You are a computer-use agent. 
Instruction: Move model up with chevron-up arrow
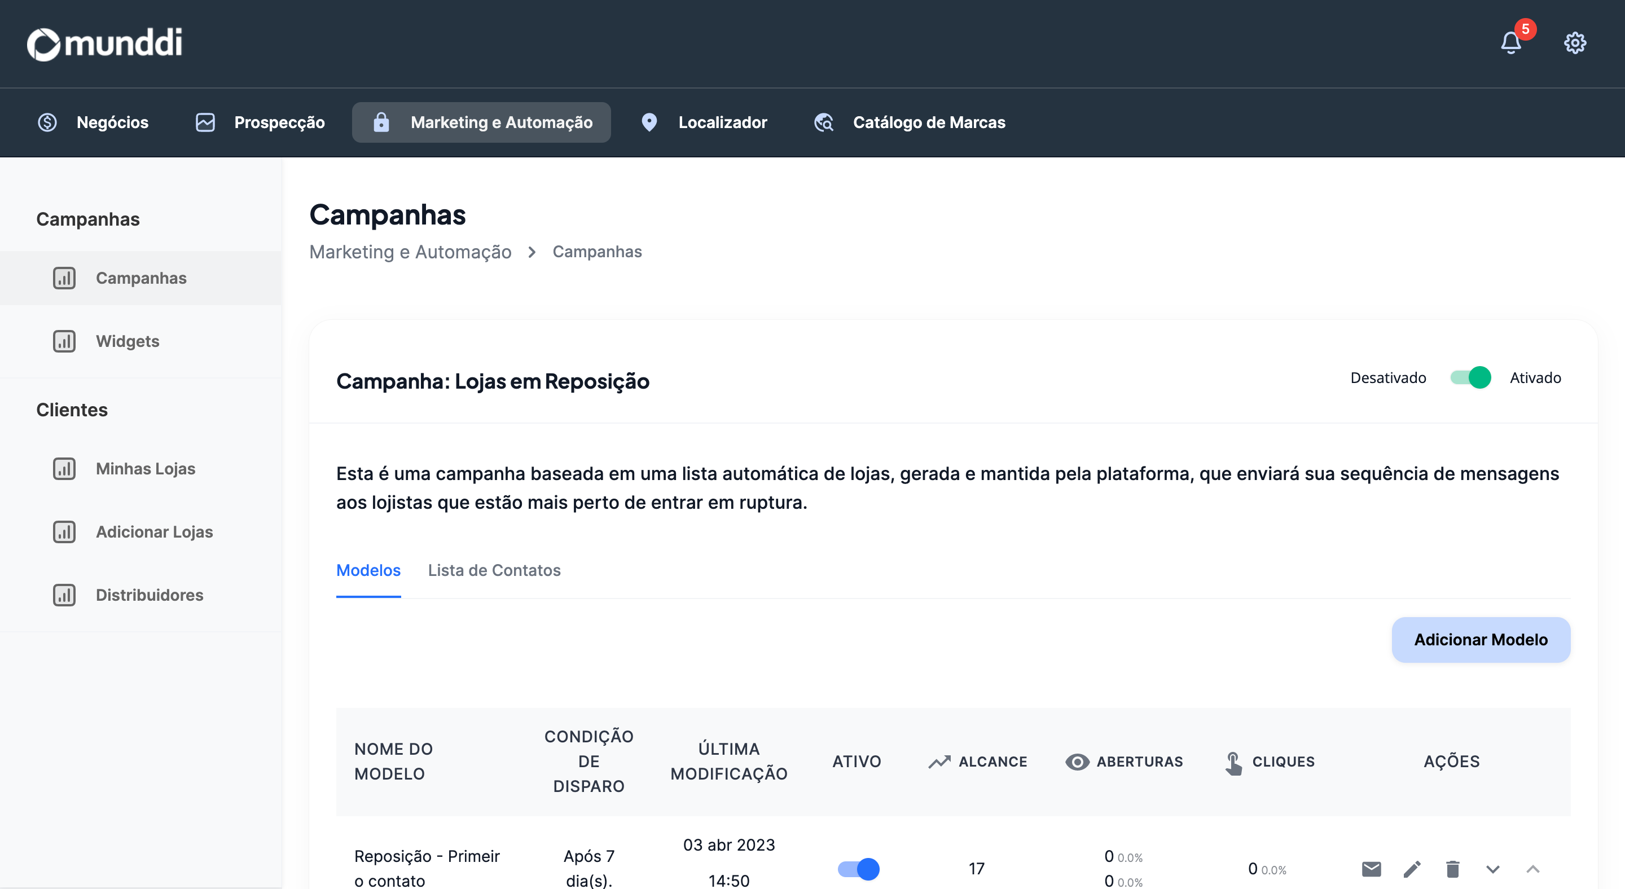tap(1533, 869)
